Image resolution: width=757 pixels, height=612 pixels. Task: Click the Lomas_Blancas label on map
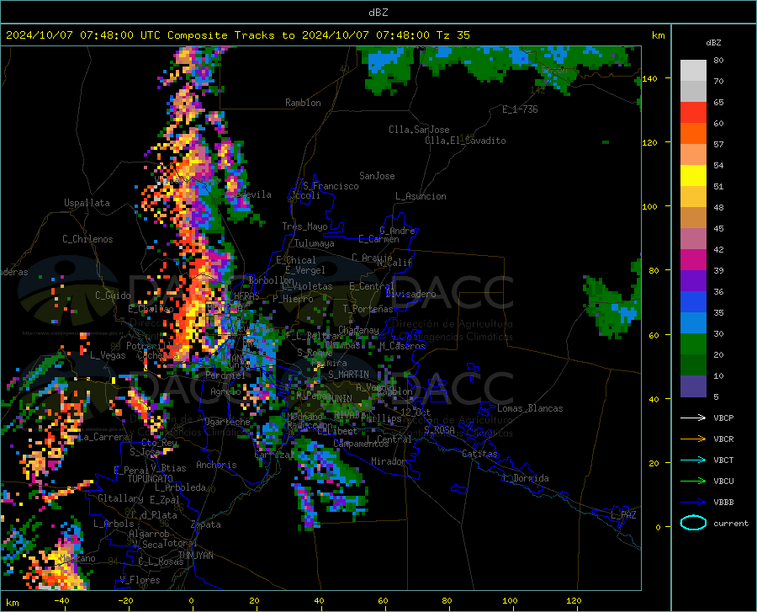coord(530,408)
